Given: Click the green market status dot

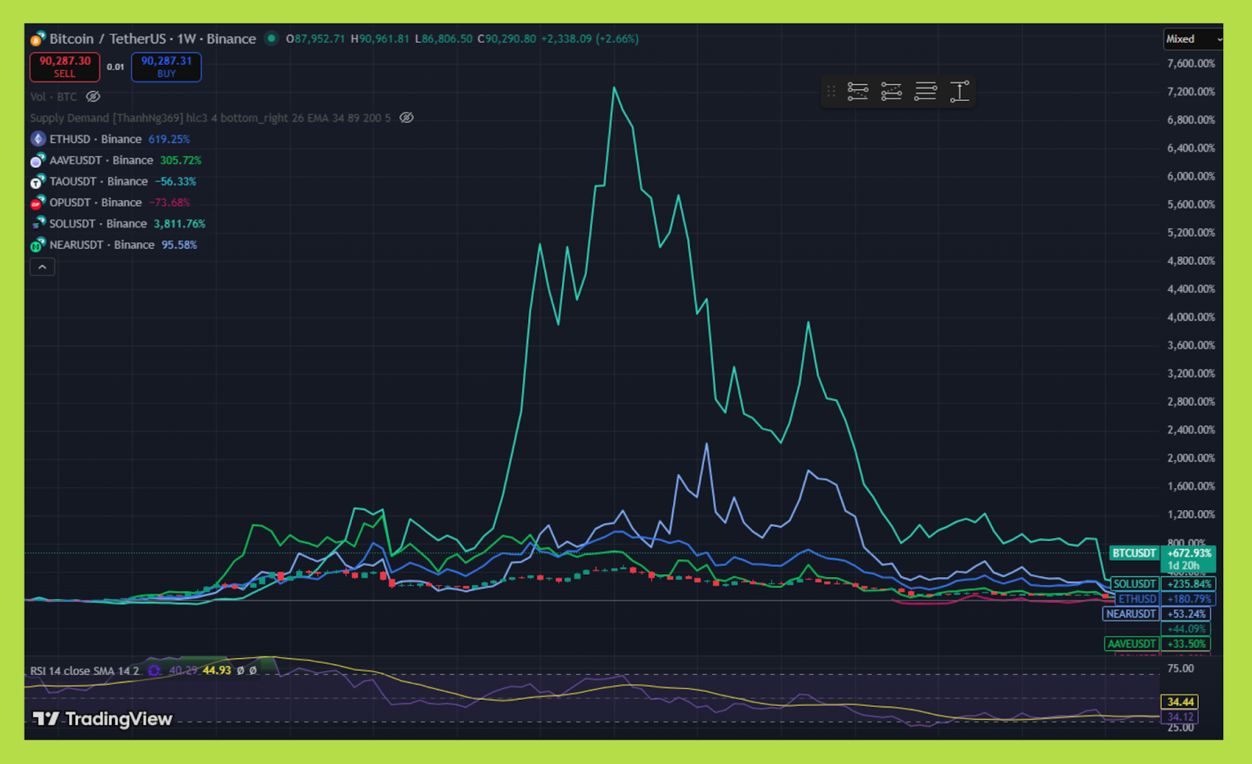Looking at the screenshot, I should point(272,38).
